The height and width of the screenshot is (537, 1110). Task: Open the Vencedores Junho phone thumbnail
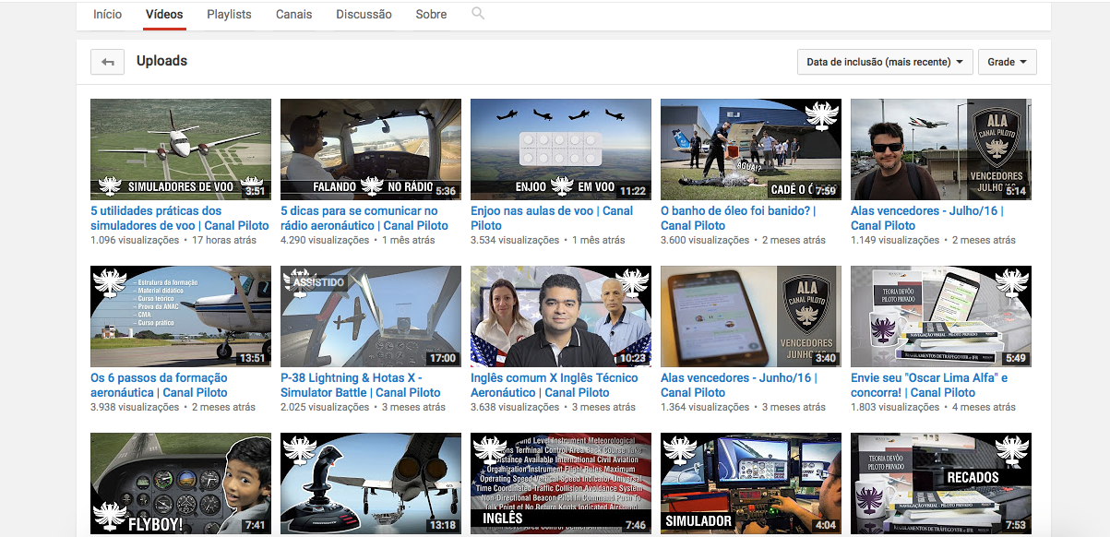[x=751, y=316]
